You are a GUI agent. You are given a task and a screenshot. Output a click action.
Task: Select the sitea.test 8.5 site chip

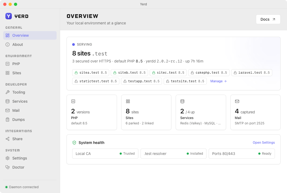tap(91, 73)
